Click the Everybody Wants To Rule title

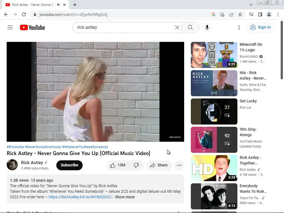(x=253, y=189)
